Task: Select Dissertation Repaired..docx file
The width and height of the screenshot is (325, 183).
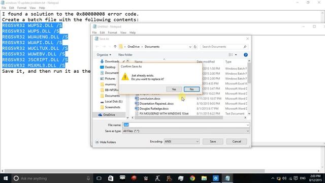Action: pos(154,104)
